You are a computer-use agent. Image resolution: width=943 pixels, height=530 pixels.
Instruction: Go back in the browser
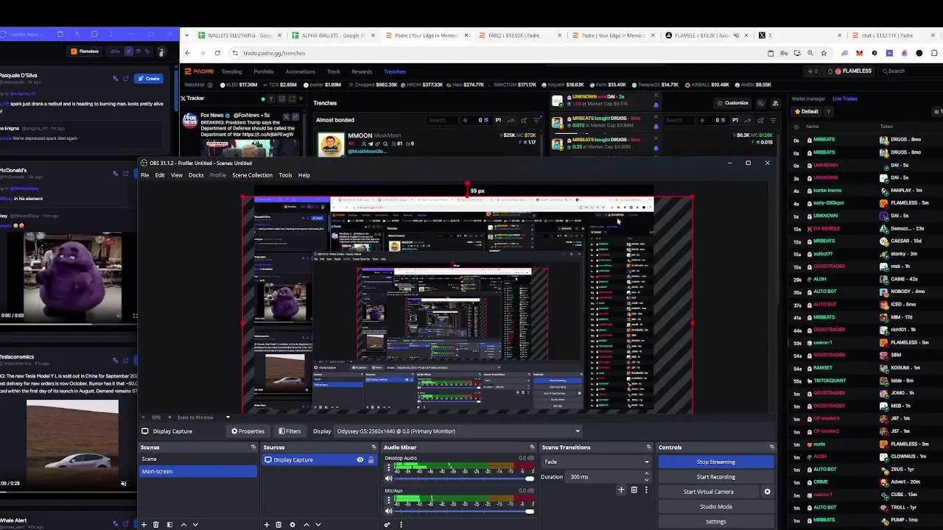187,53
